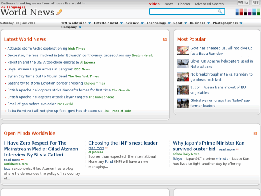The image size is (261, 196).
Task: Open thumbnail for E. coli Russia bans story
Action: tap(183, 90)
